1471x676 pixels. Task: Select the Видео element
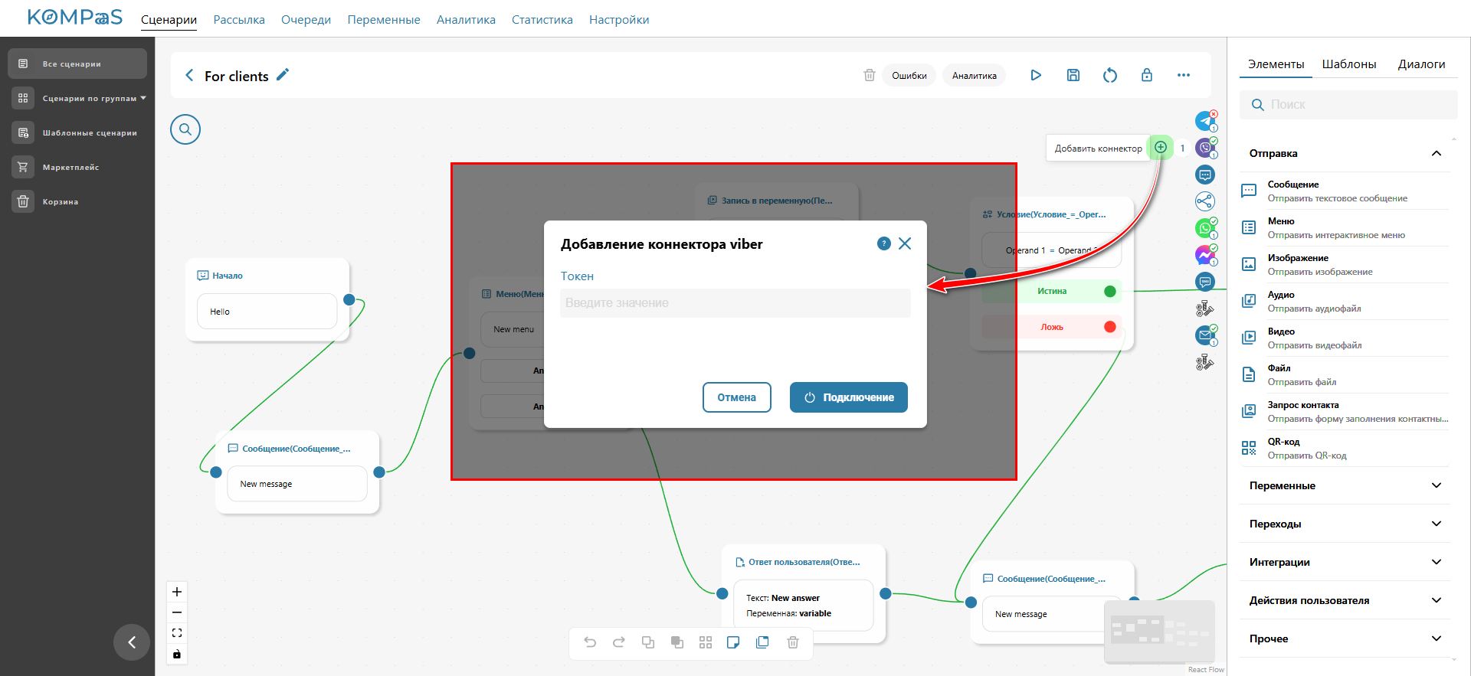1345,338
